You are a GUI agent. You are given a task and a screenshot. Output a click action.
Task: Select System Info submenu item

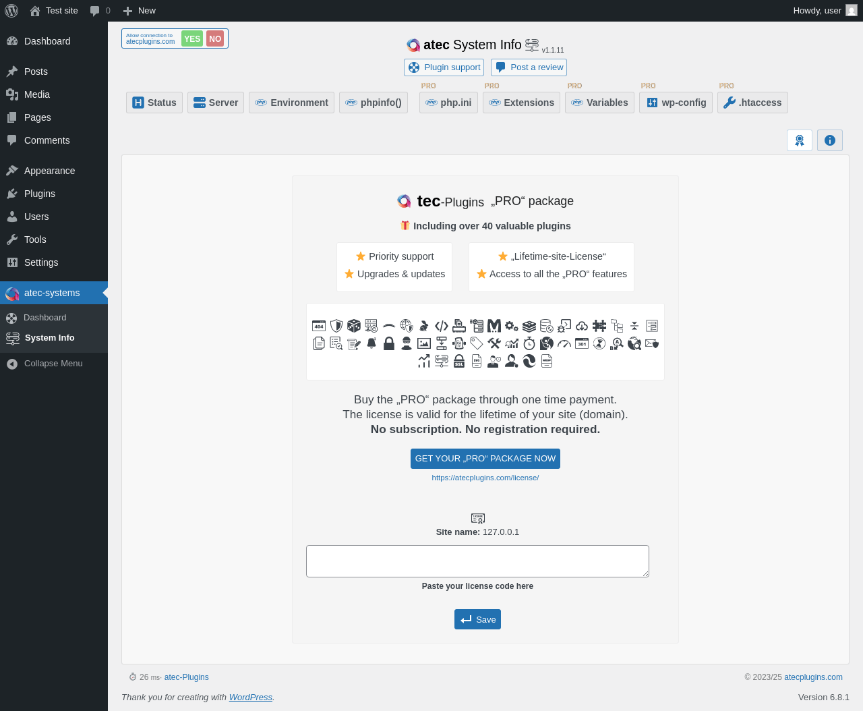pyautogui.click(x=54, y=338)
